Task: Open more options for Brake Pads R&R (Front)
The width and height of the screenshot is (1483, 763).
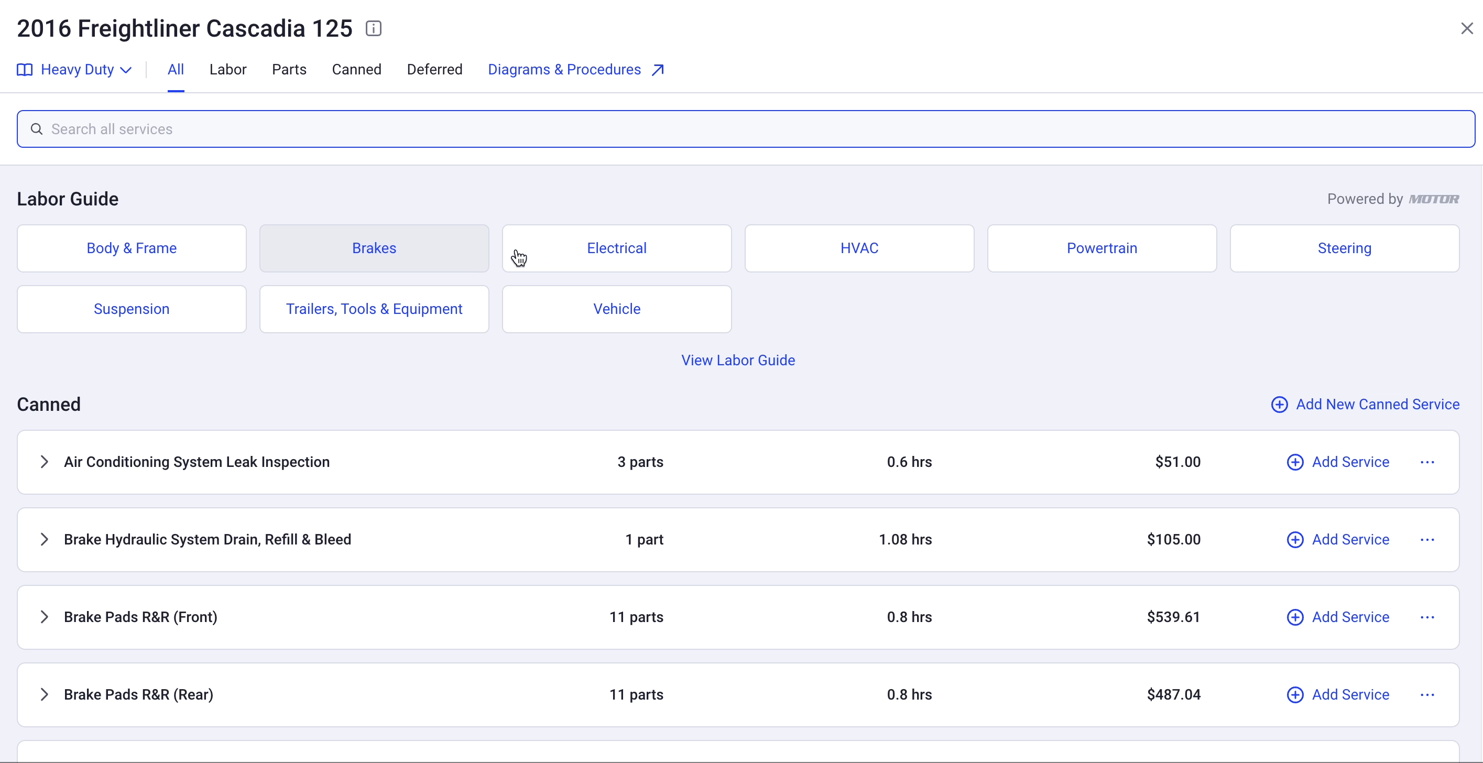Action: 1427,617
